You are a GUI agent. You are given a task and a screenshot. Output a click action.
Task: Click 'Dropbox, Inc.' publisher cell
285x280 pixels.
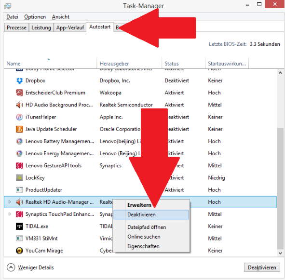pos(115,80)
